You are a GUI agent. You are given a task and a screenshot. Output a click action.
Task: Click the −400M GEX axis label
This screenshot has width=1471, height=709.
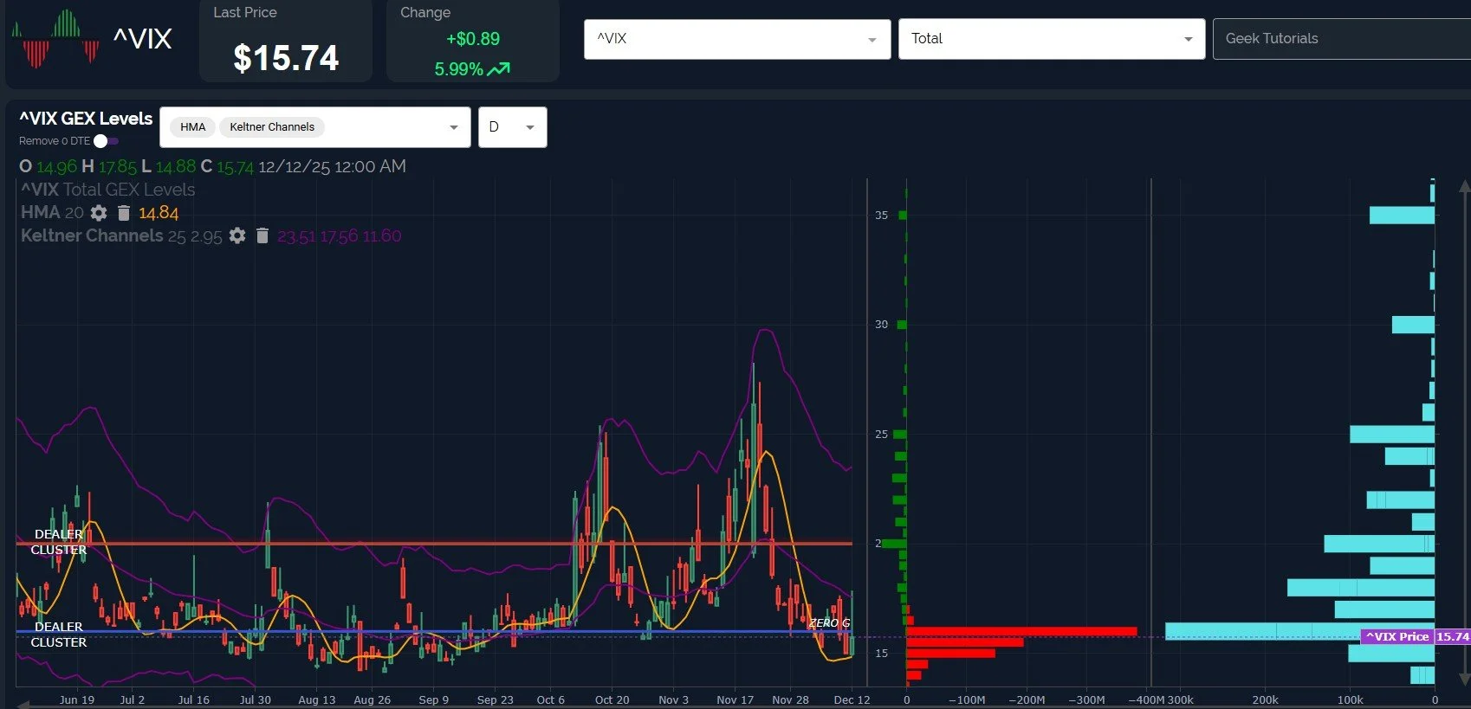(x=1146, y=699)
